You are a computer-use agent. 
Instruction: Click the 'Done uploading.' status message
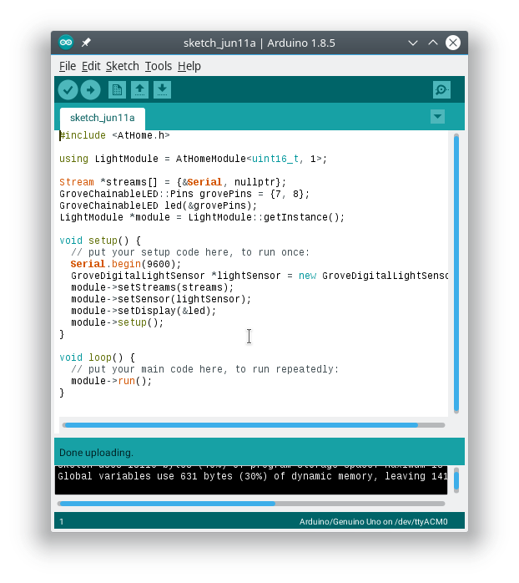[x=96, y=453]
